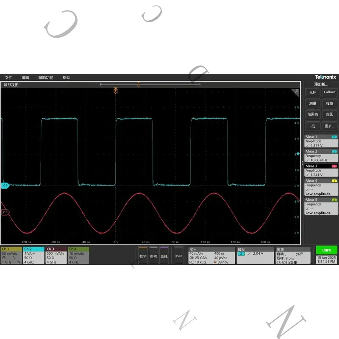Screen dimensions: 339x339
Task: Expand the Meas 3 Amplitude badge
Action: pos(321,170)
